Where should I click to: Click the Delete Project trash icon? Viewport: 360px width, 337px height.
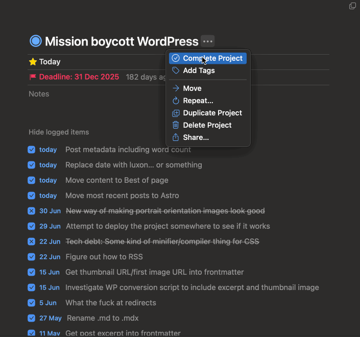coord(176,125)
